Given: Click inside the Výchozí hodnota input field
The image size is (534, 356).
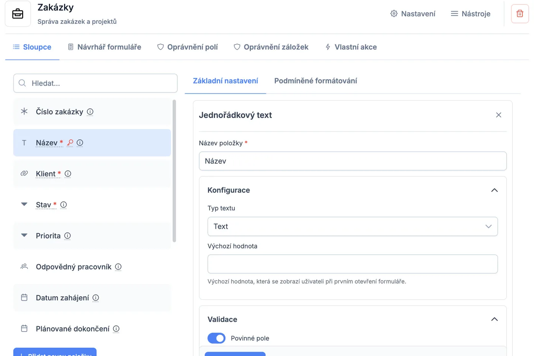Looking at the screenshot, I should pyautogui.click(x=352, y=264).
